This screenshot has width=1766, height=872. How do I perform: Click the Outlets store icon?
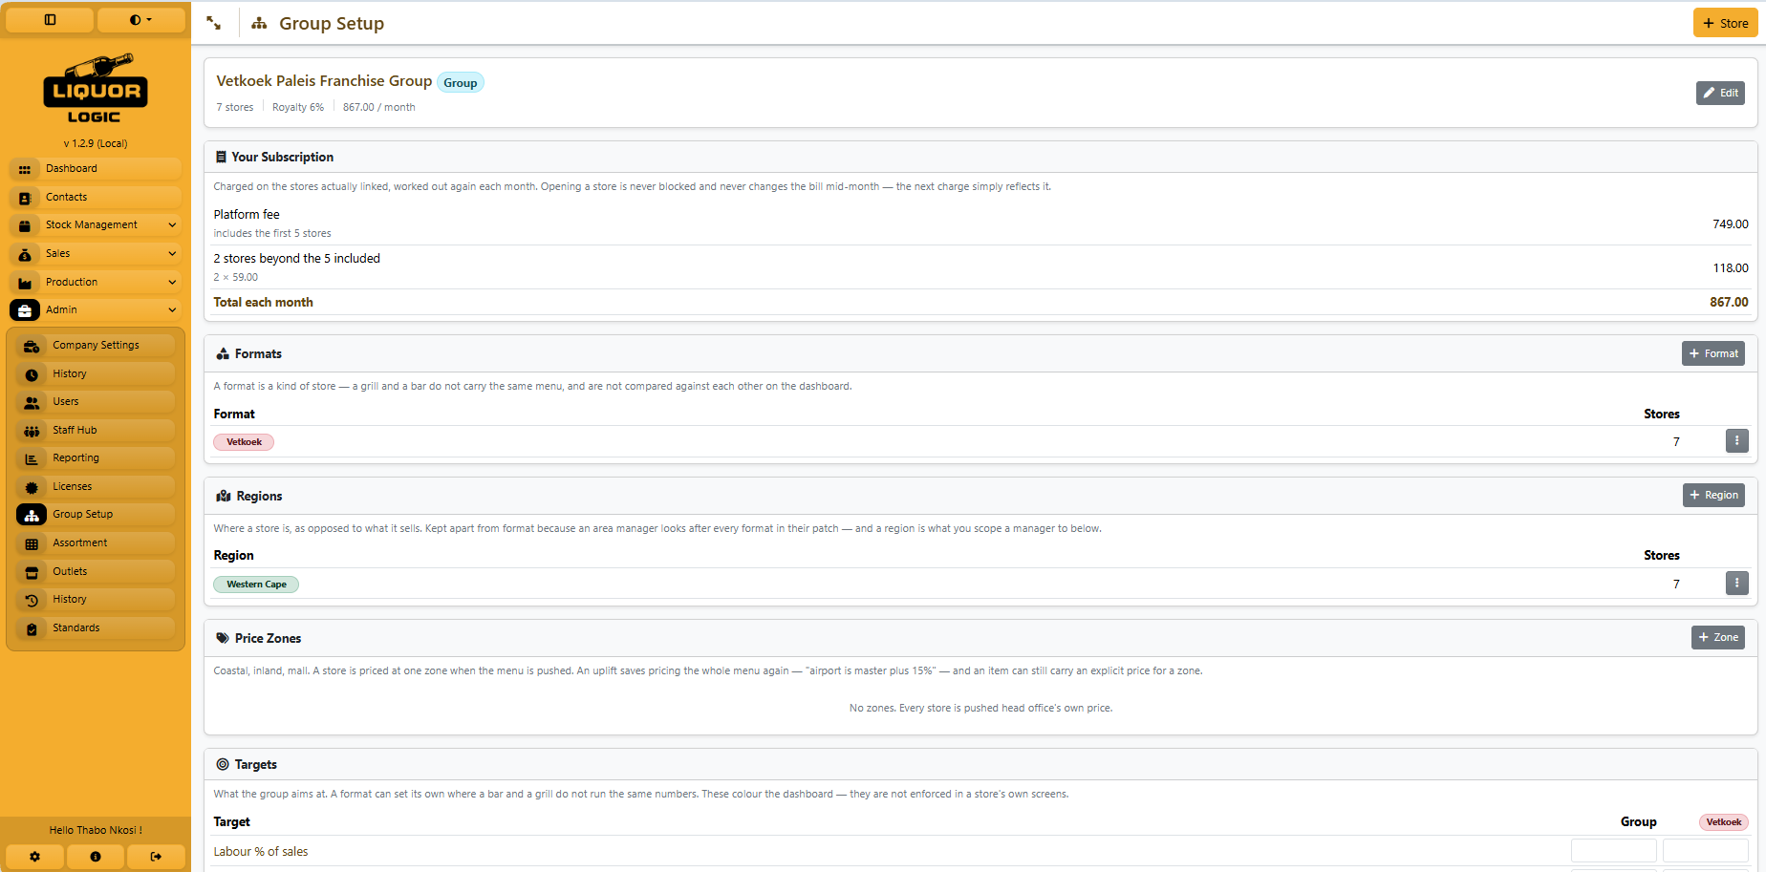32,572
